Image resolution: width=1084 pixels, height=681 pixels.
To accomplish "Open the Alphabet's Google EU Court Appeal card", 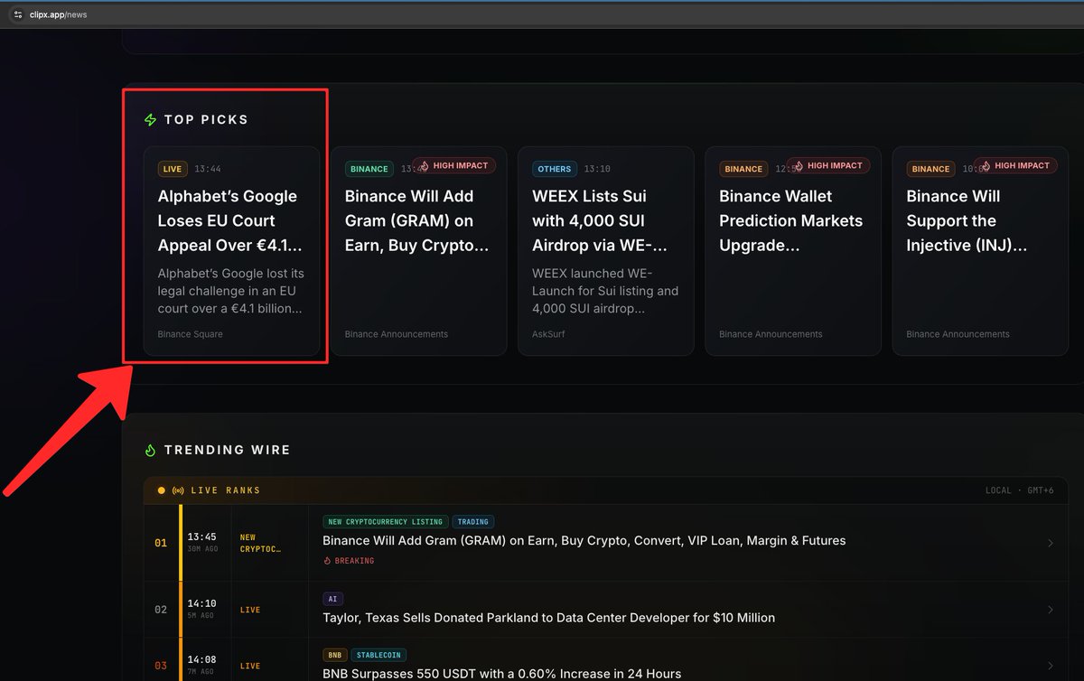I will coord(232,251).
